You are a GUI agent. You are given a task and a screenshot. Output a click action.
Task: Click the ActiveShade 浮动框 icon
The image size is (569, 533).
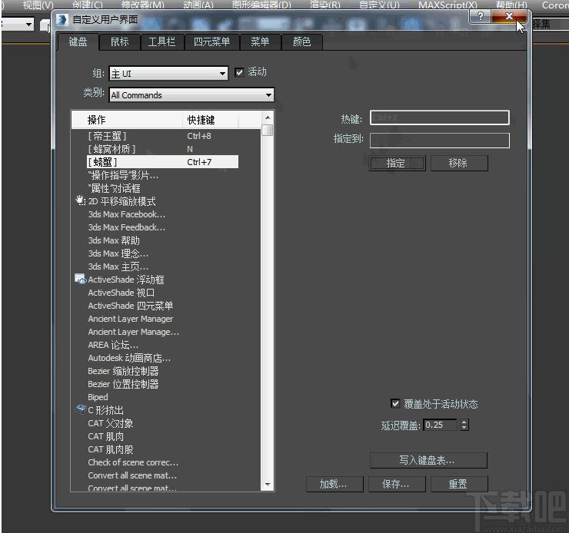[x=80, y=279]
